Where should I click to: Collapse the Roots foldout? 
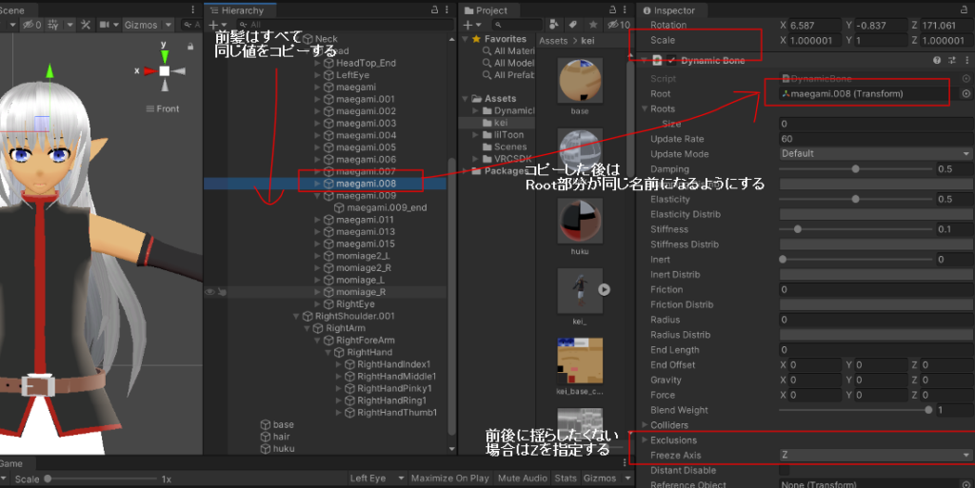pos(645,108)
